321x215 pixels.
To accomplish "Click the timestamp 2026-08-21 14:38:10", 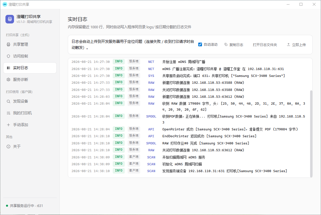I will point(90,171).
